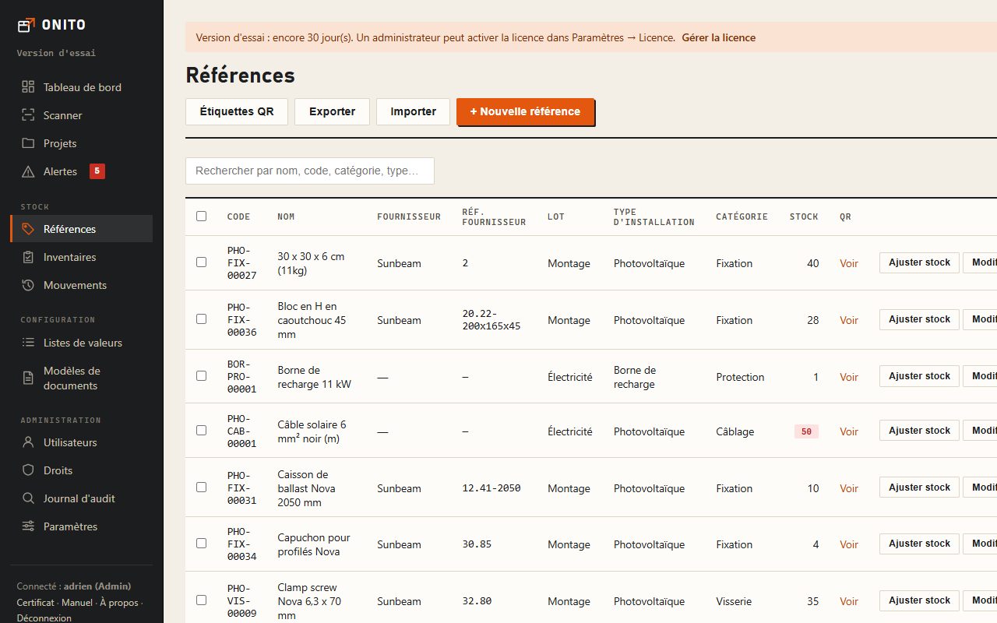Open the Gérer la licence link

(x=718, y=37)
